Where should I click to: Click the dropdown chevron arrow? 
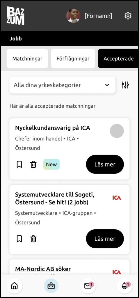(107, 85)
